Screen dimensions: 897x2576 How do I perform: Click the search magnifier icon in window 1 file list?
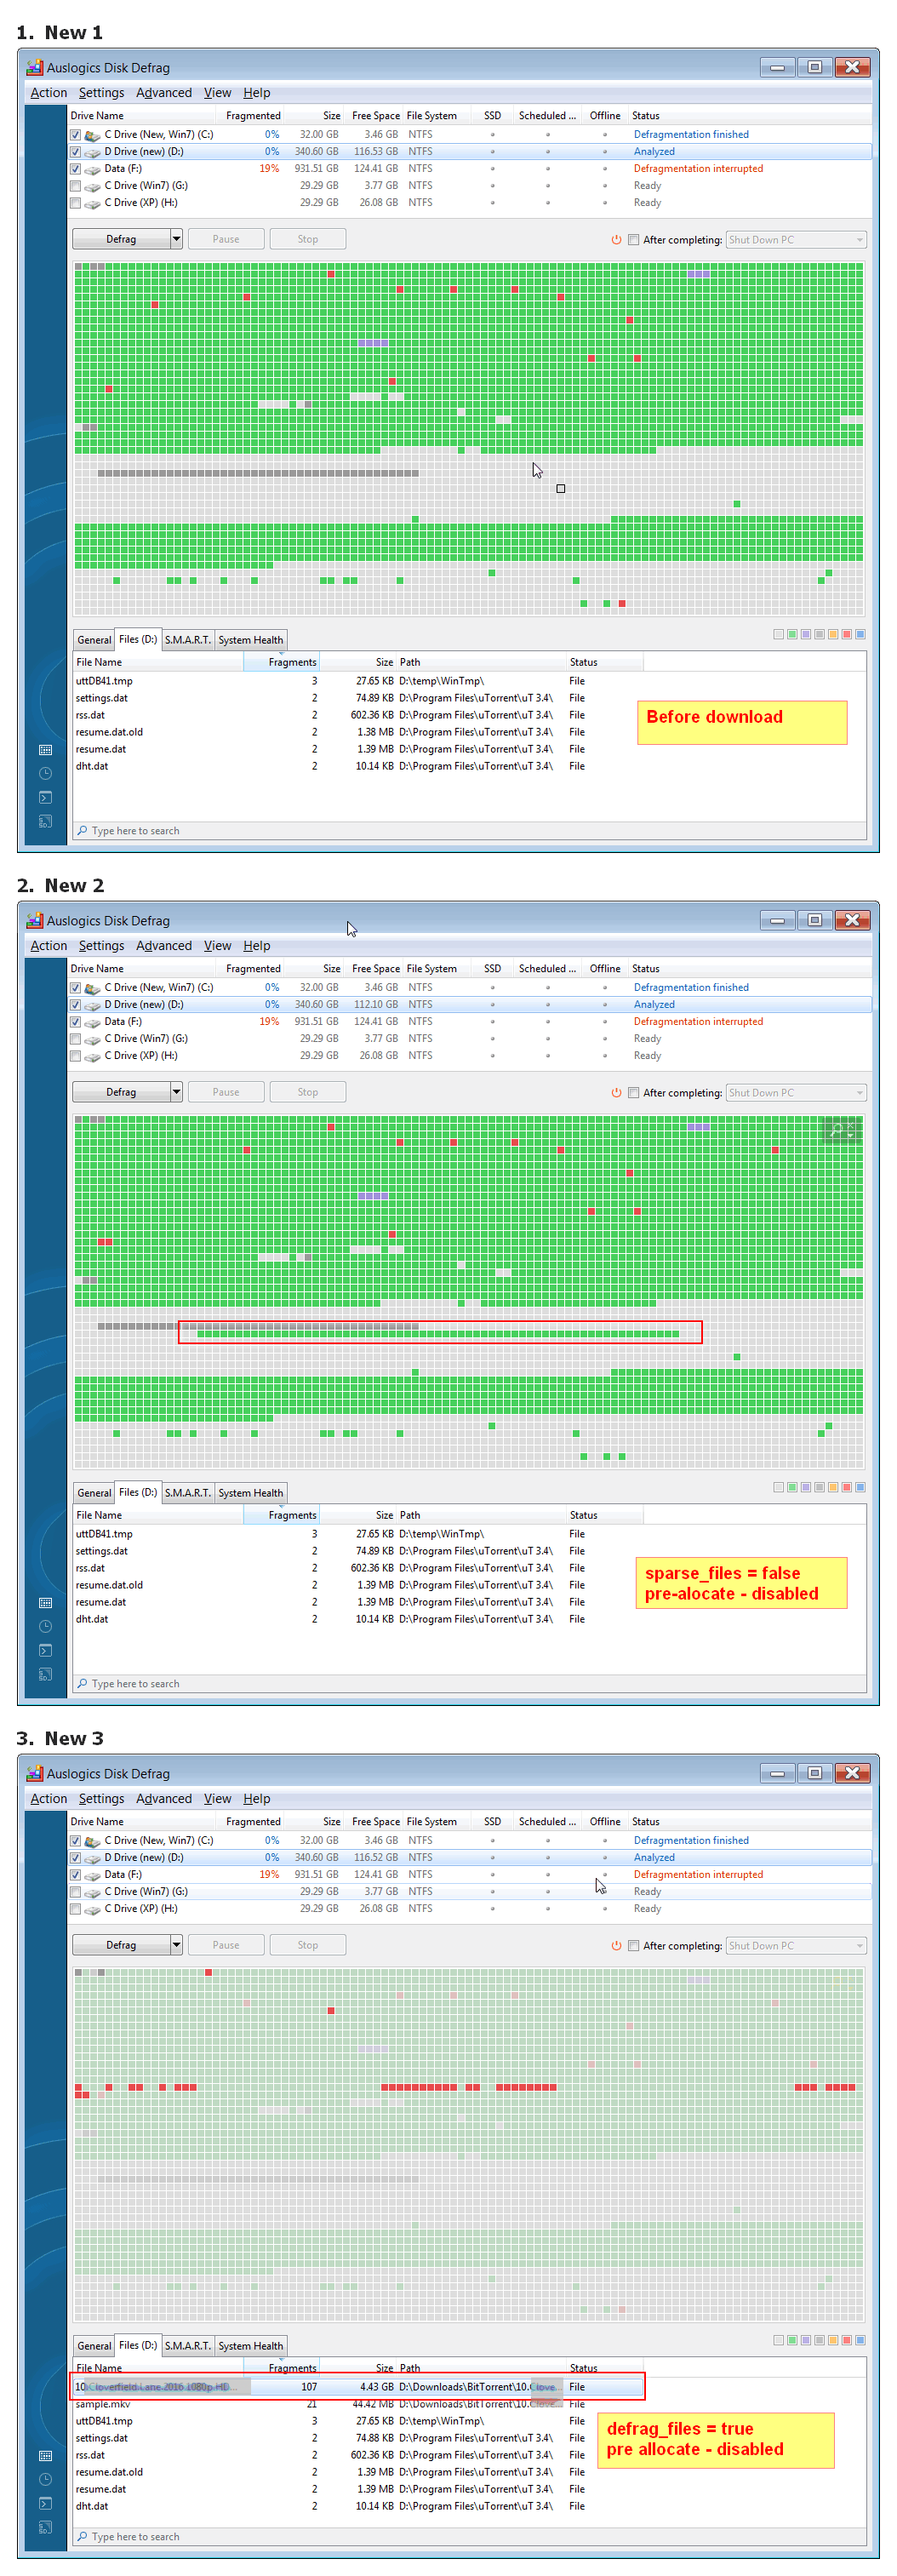click(82, 831)
